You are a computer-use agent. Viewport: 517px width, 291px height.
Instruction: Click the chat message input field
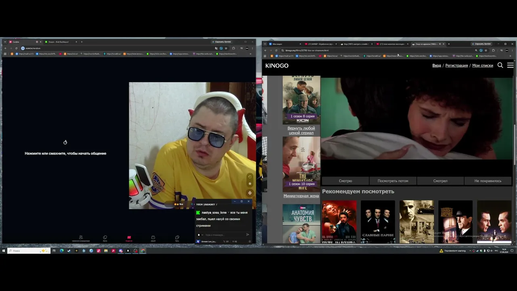click(x=224, y=235)
